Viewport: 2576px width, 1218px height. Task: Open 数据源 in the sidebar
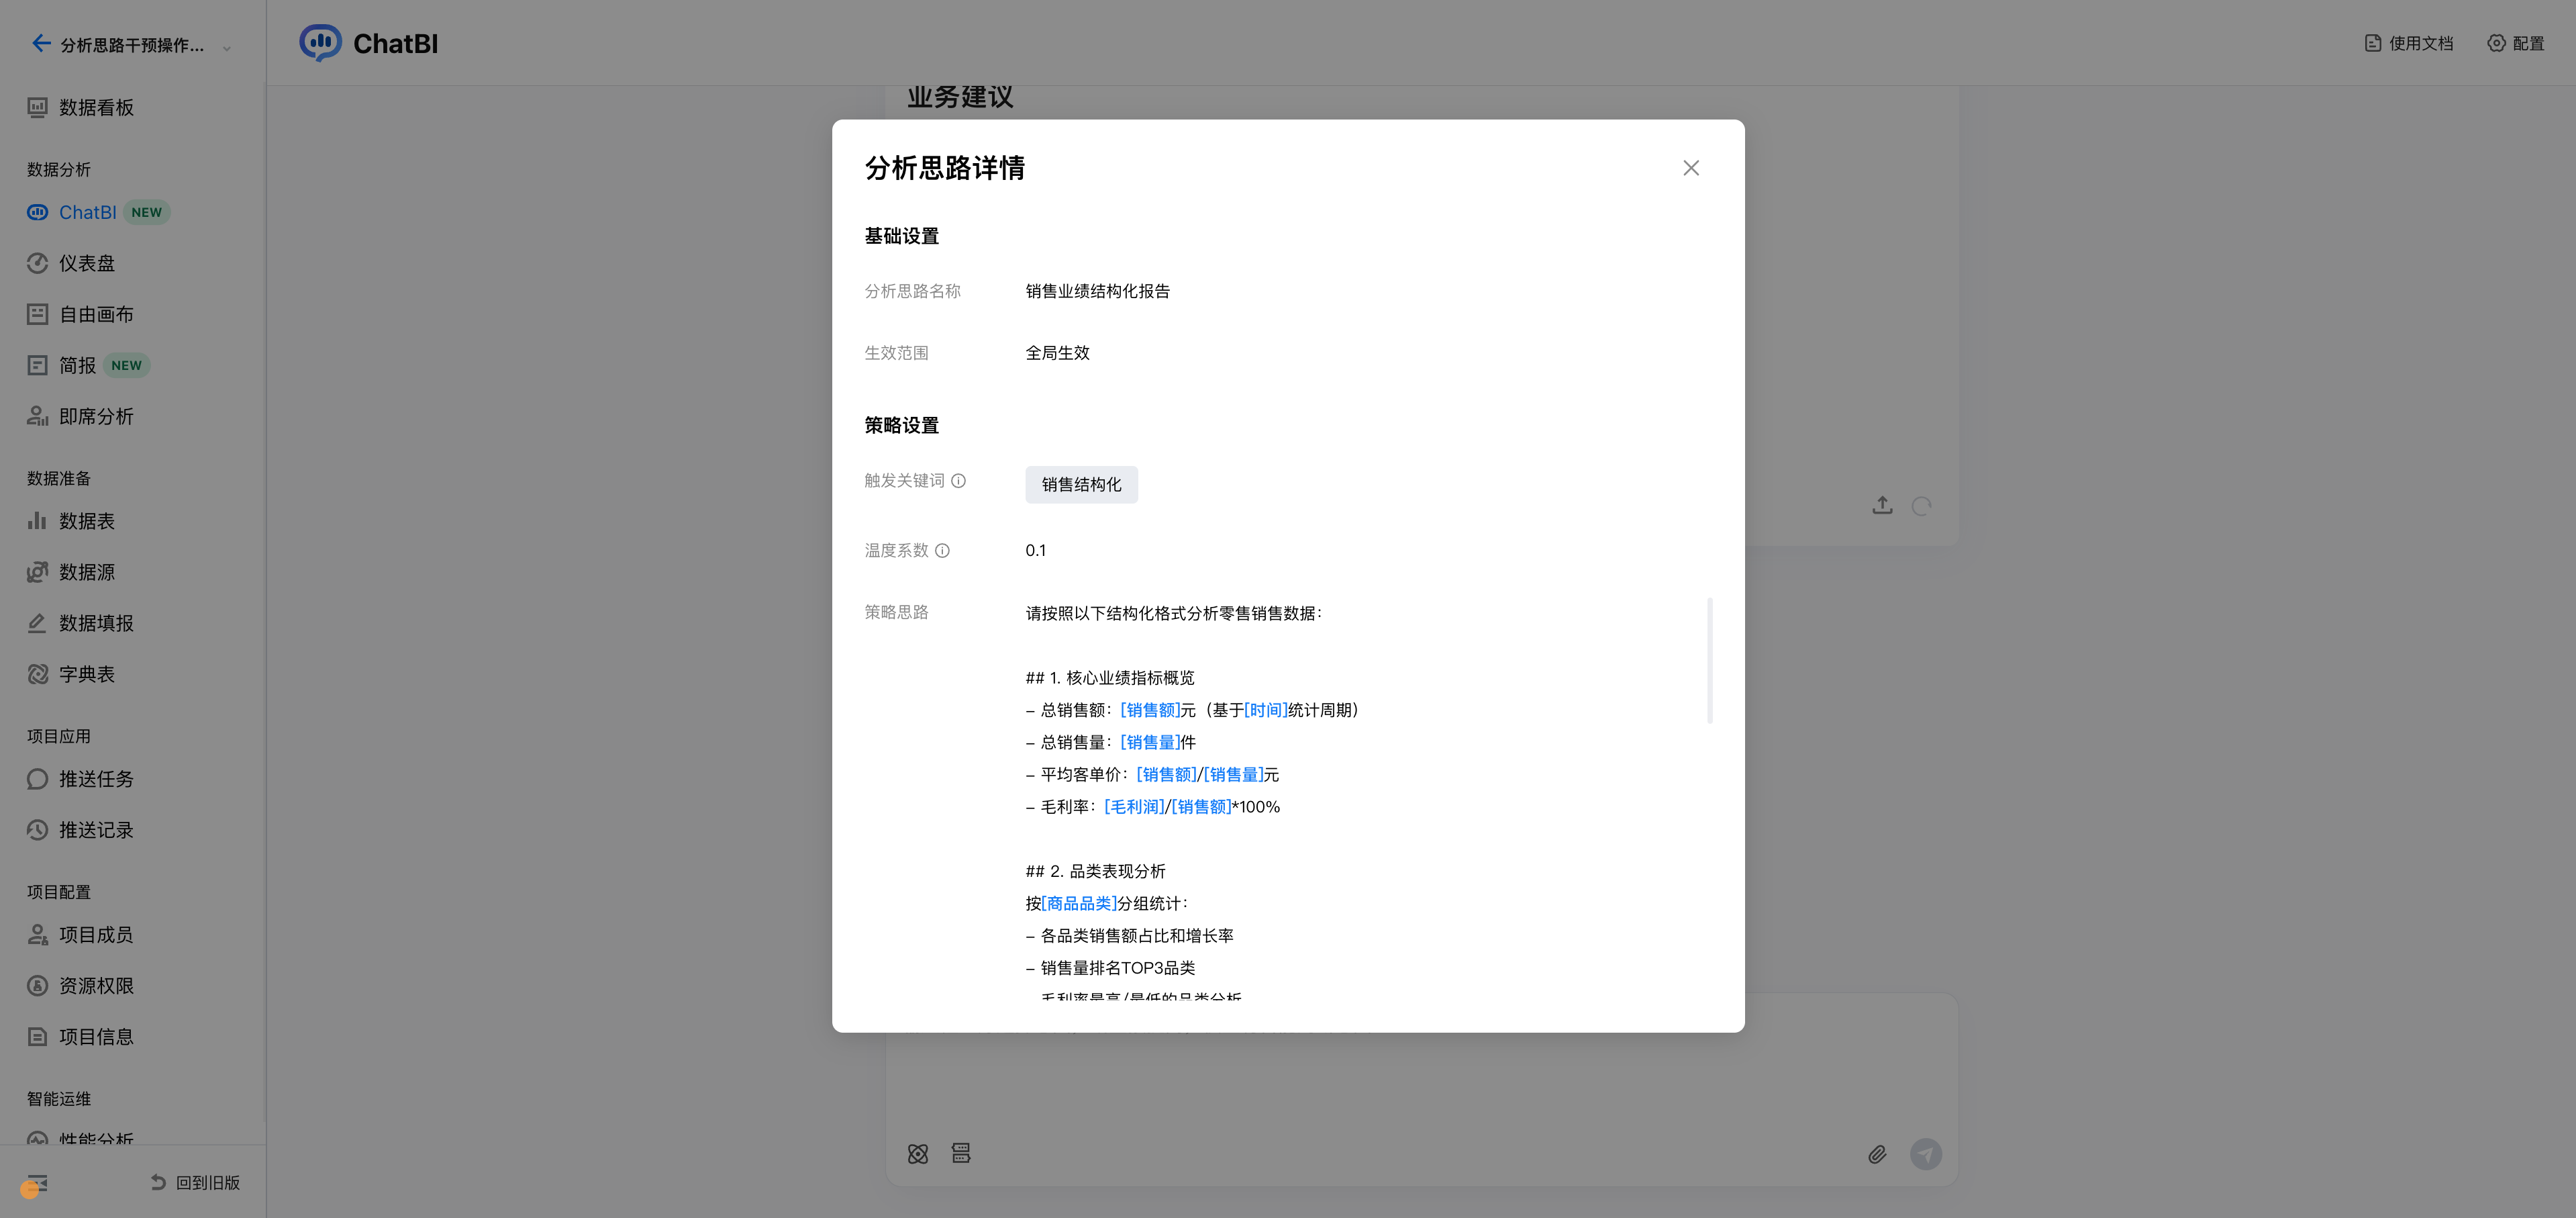[x=86, y=572]
